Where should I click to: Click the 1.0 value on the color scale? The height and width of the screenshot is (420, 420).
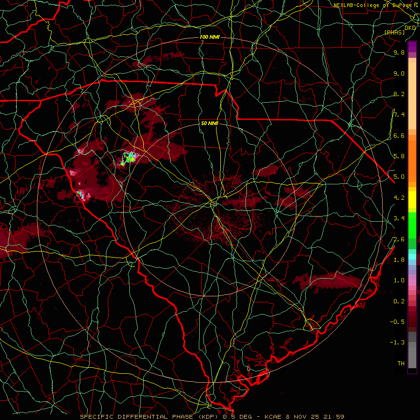399,280
